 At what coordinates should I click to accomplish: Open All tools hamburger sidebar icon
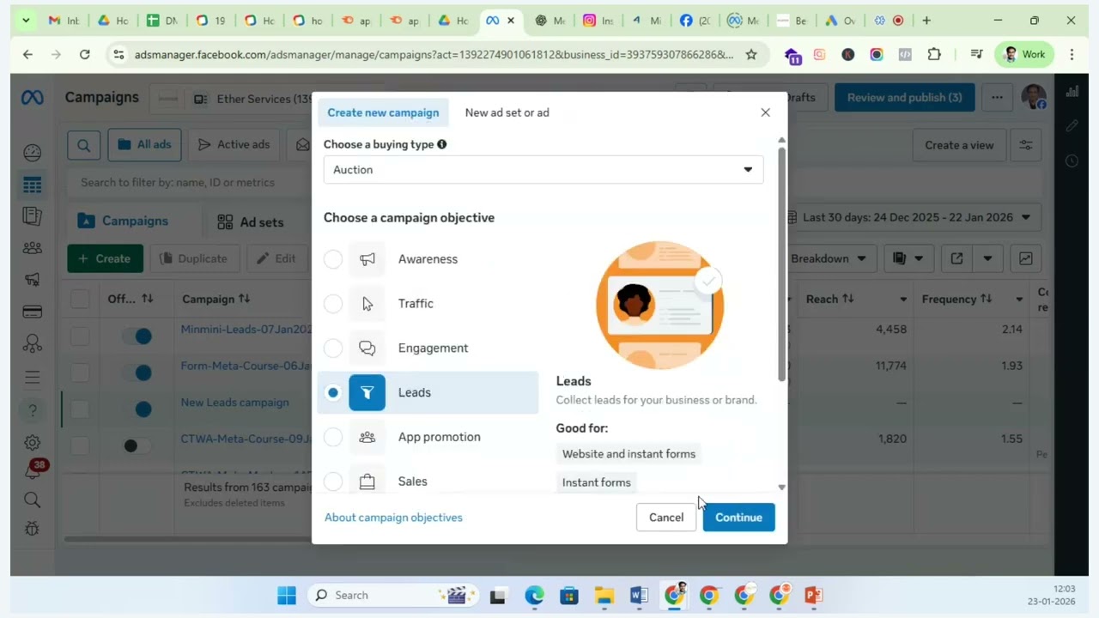[x=33, y=378]
